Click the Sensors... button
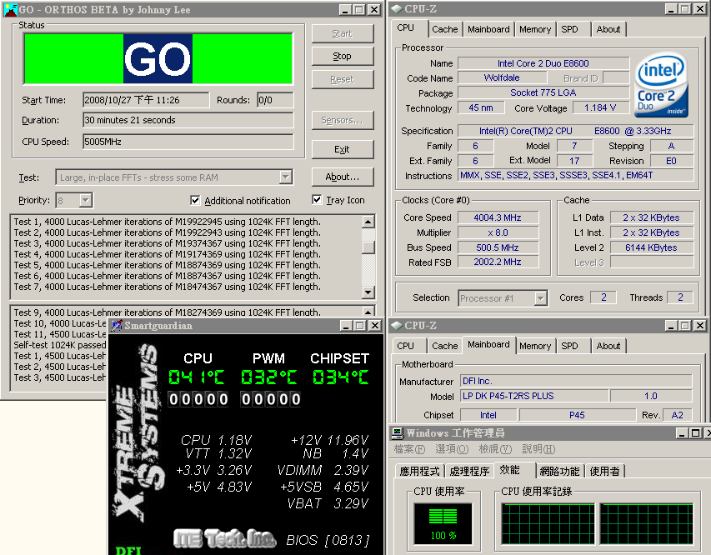Screen dimensions: 711x555 (343, 120)
